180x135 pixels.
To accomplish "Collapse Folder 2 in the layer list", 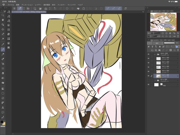I will [155, 55].
